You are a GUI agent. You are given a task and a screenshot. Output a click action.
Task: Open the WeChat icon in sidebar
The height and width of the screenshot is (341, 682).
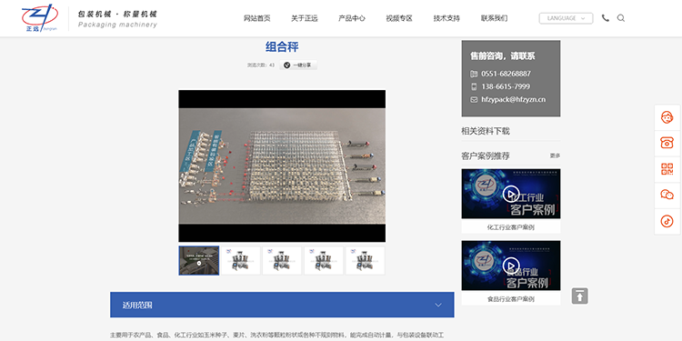[x=667, y=195]
